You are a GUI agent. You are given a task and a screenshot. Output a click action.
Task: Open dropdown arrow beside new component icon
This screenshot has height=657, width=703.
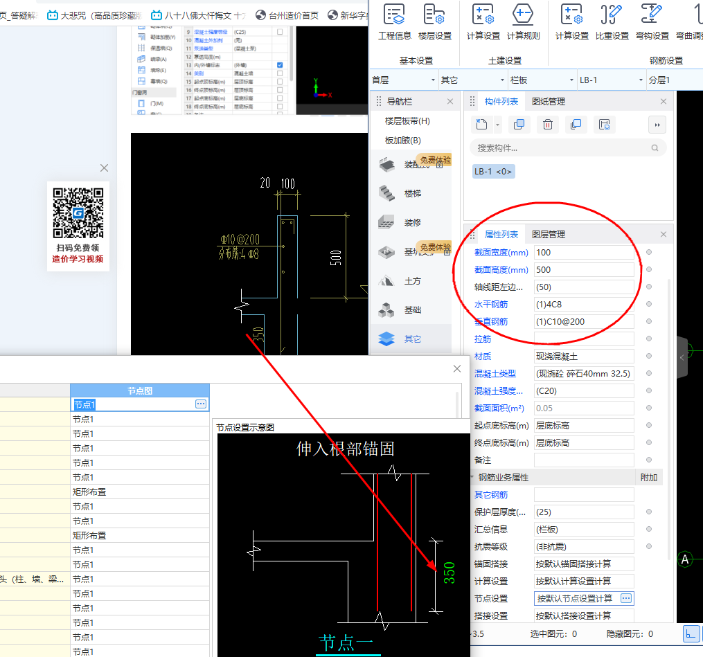pyautogui.click(x=497, y=125)
